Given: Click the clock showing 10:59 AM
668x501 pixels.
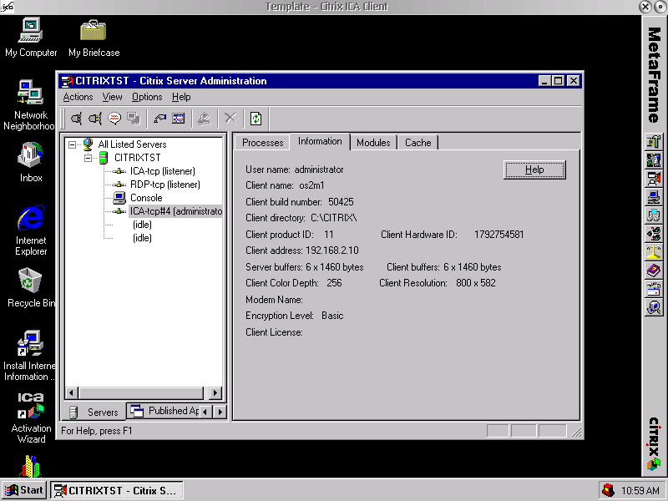Looking at the screenshot, I should (x=640, y=491).
